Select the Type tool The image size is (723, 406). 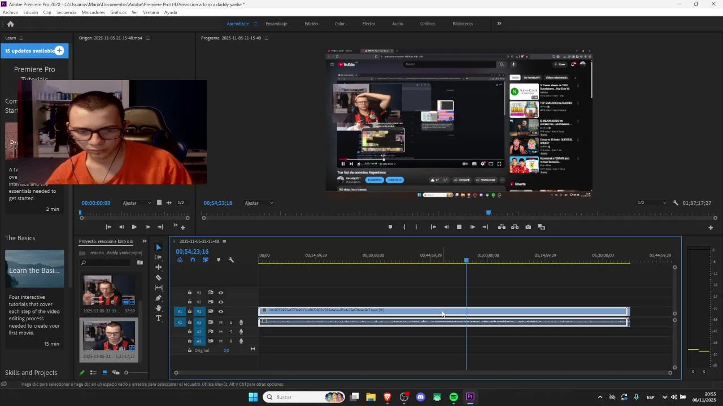click(x=158, y=318)
